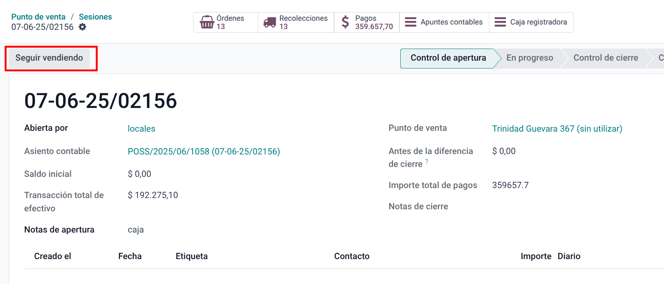
Task: Go to Punto de venta breadcrumb
Action: [x=38, y=17]
